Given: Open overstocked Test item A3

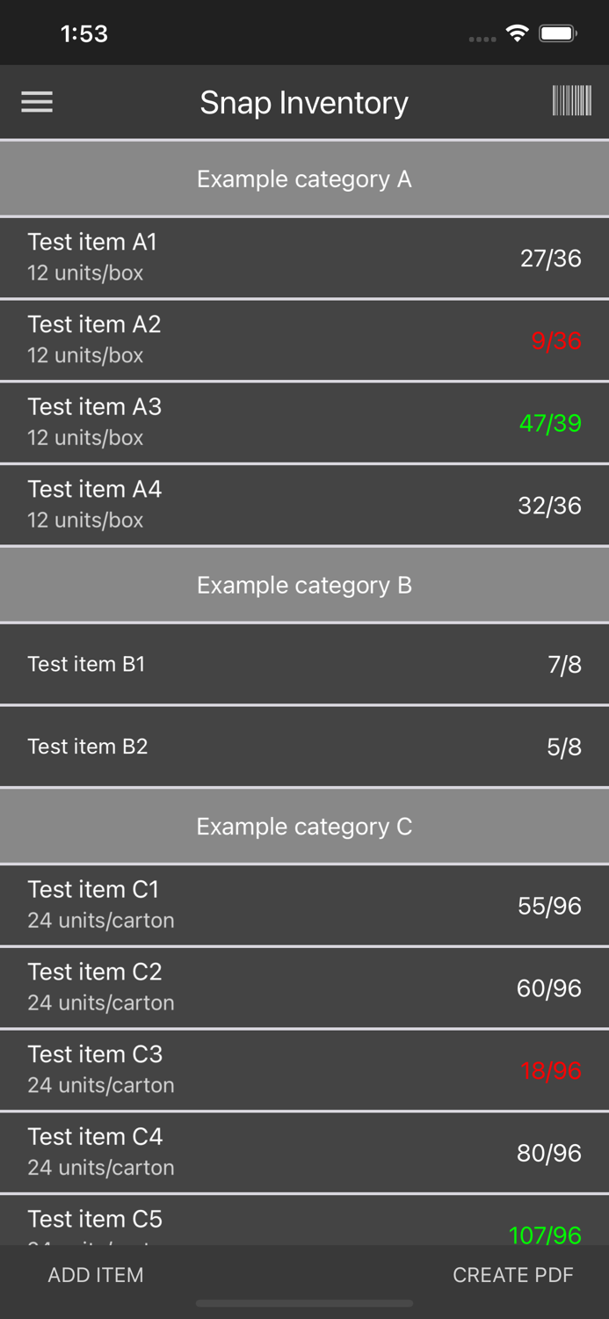Looking at the screenshot, I should [304, 421].
